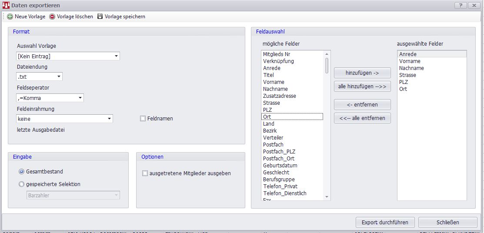Viewport: 484px width, 233px height.
Task: Enable the Feldnamen checkbox
Action: pos(143,119)
